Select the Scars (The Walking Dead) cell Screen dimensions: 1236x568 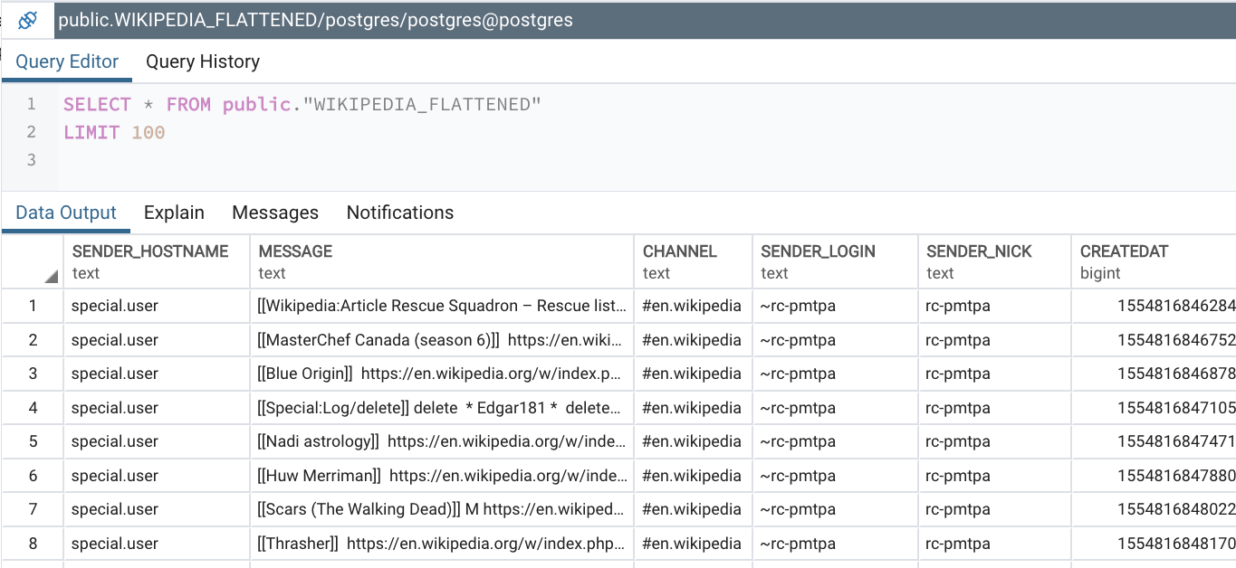click(x=442, y=509)
